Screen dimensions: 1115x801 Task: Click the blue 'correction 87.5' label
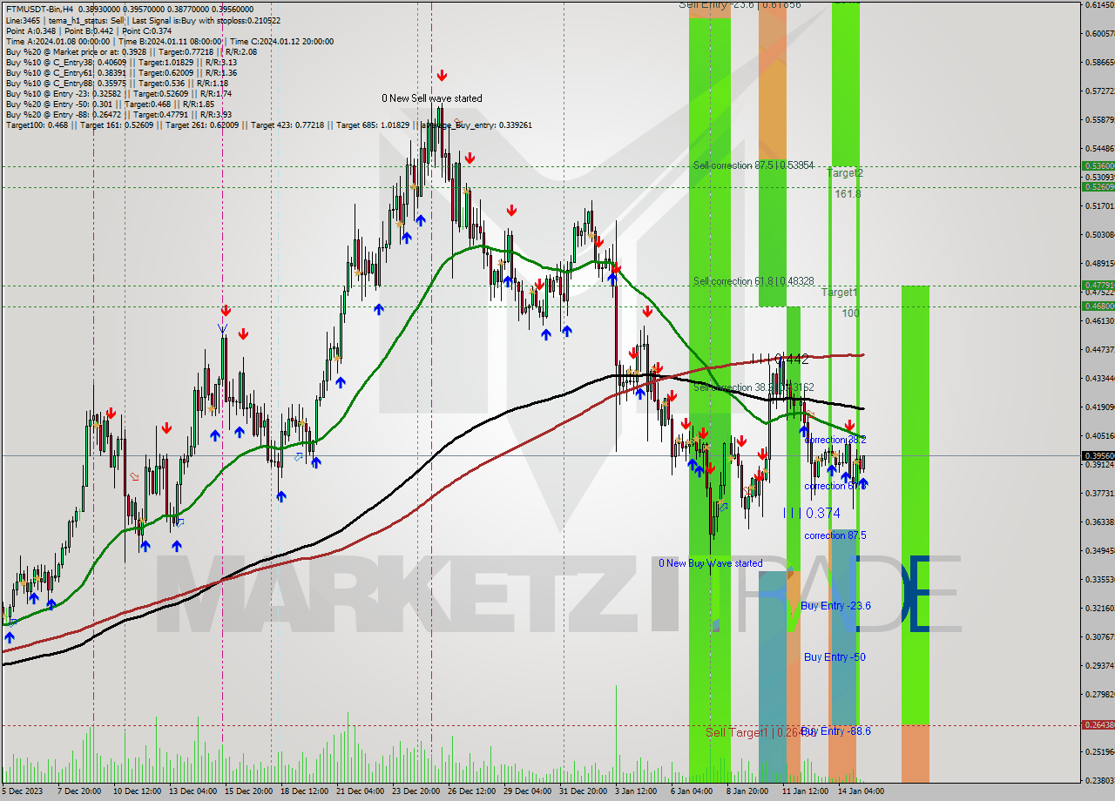click(x=835, y=535)
